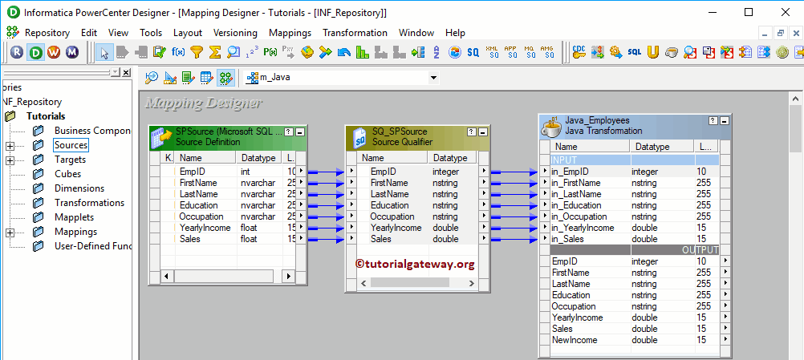Click SQ_SPSource horizontal scrollbar thumb
The height and width of the screenshot is (360, 804).
tap(410, 283)
